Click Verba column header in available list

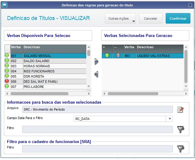pos(17,49)
